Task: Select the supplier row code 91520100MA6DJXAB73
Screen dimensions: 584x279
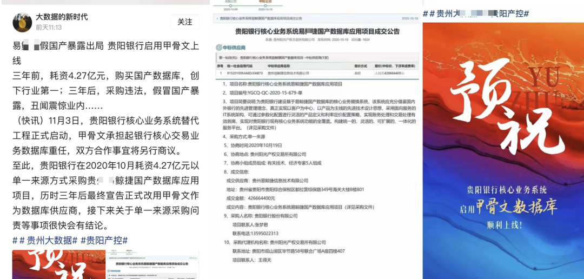Action: tap(244, 72)
